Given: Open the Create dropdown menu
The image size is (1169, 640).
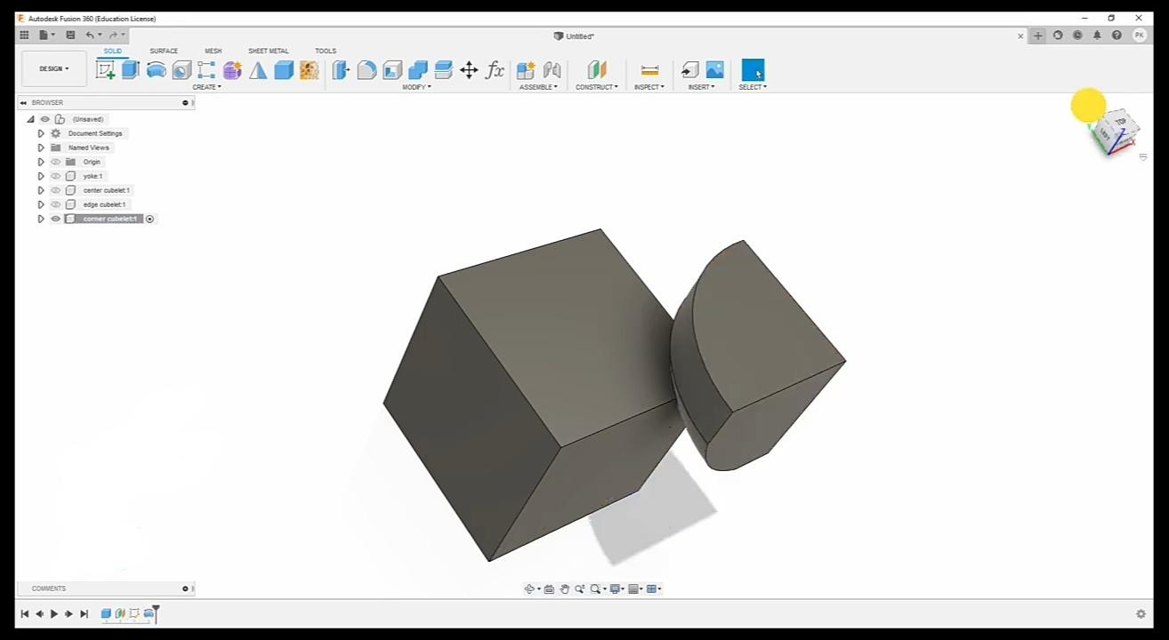Looking at the screenshot, I should tap(206, 87).
